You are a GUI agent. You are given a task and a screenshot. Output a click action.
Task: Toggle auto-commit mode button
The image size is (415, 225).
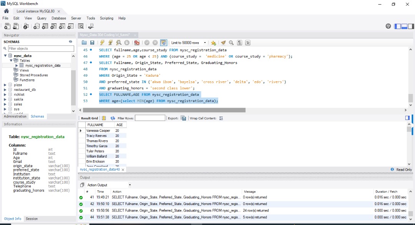[164, 43]
